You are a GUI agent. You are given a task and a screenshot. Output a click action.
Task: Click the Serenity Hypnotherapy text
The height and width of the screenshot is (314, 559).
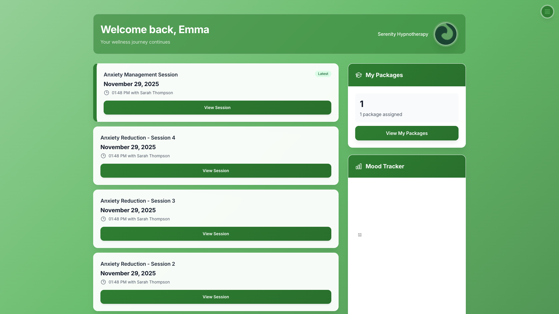(x=403, y=34)
